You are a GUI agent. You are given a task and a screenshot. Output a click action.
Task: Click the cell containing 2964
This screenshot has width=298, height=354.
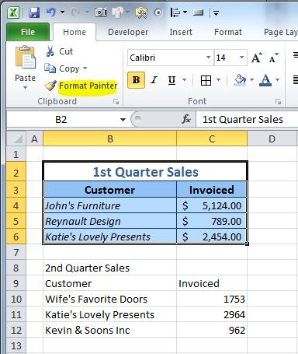[x=212, y=314]
